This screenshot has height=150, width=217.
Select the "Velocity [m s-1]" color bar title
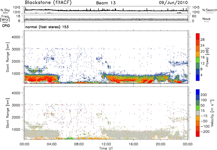212,113
